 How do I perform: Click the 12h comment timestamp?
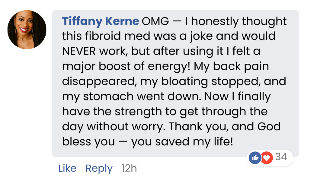pyautogui.click(x=129, y=168)
